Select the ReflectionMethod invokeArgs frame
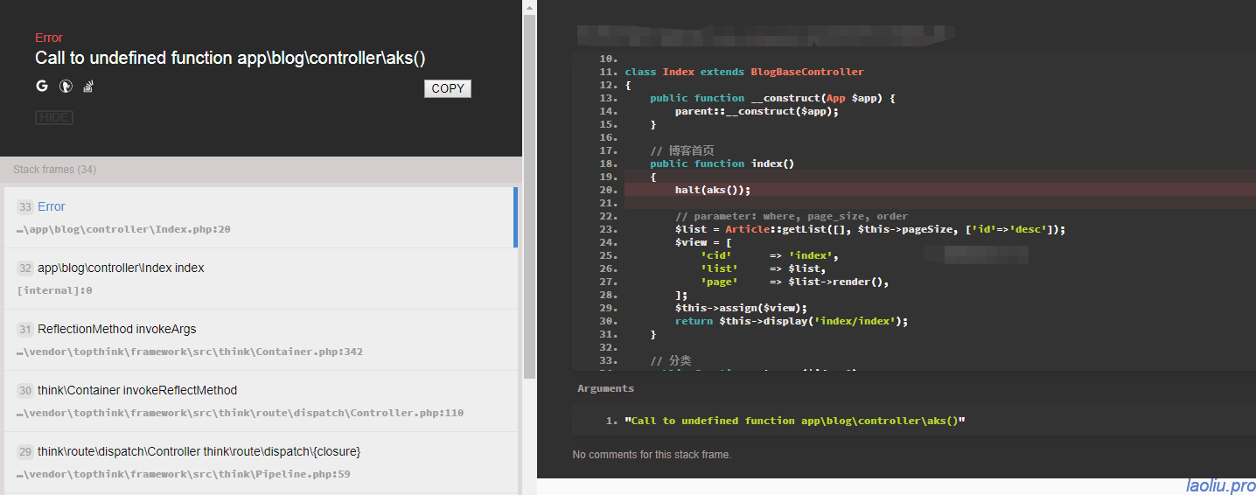 (x=116, y=330)
